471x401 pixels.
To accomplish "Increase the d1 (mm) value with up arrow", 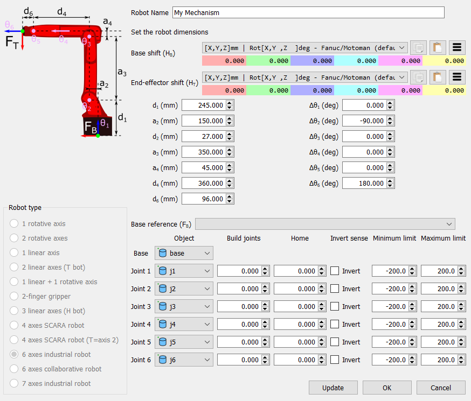I will 230,103.
